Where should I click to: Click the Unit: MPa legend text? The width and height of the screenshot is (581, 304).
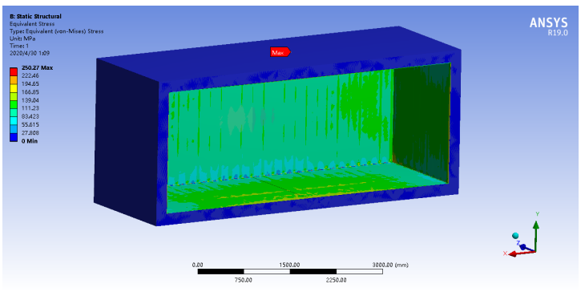[x=22, y=39]
